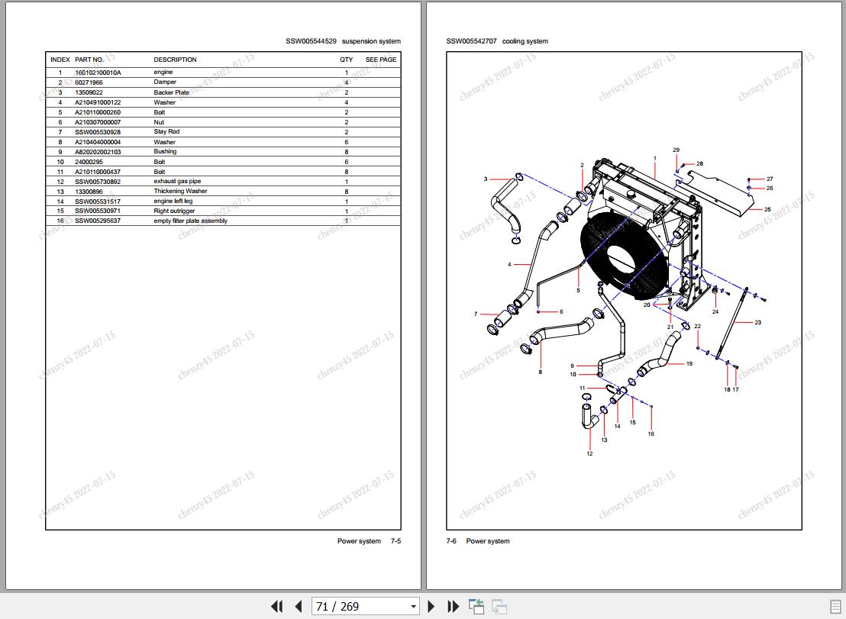Jump to the first page of the document

276,605
